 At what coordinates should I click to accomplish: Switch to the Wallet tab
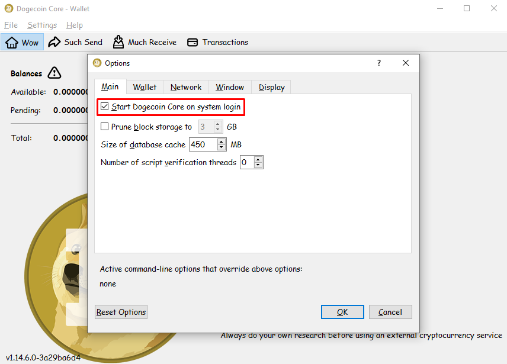pyautogui.click(x=145, y=87)
